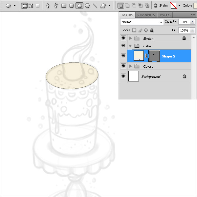197x197 pixels.
Task: Toggle Lock position icon
Action: pos(146,30)
